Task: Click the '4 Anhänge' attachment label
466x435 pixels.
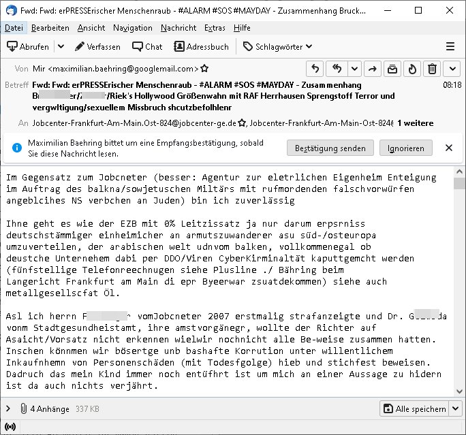Action: pyautogui.click(x=50, y=409)
